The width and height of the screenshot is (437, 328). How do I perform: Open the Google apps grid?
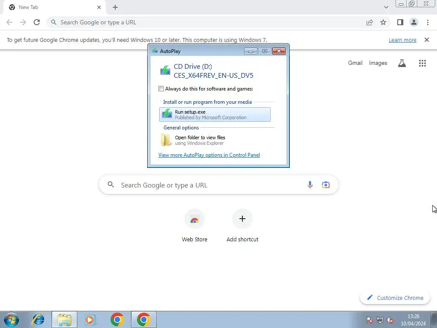[x=422, y=63]
